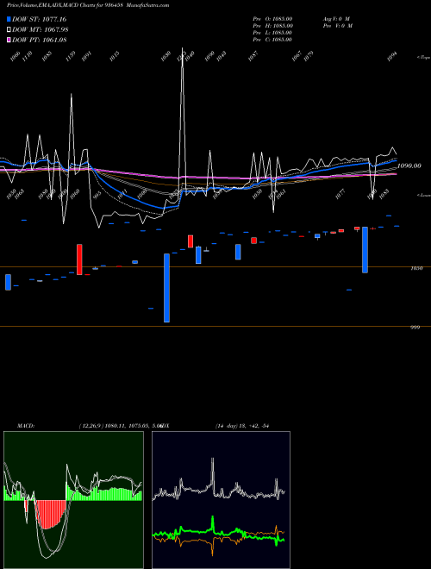Click the '<Tops' row marker
The width and height of the screenshot is (431, 569).
click(423, 58)
